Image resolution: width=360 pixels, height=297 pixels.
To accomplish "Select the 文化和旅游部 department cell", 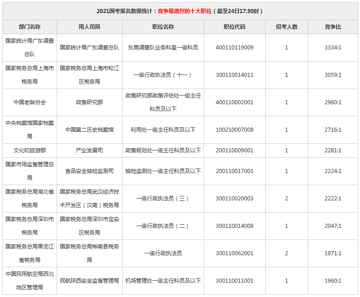I will point(30,150).
